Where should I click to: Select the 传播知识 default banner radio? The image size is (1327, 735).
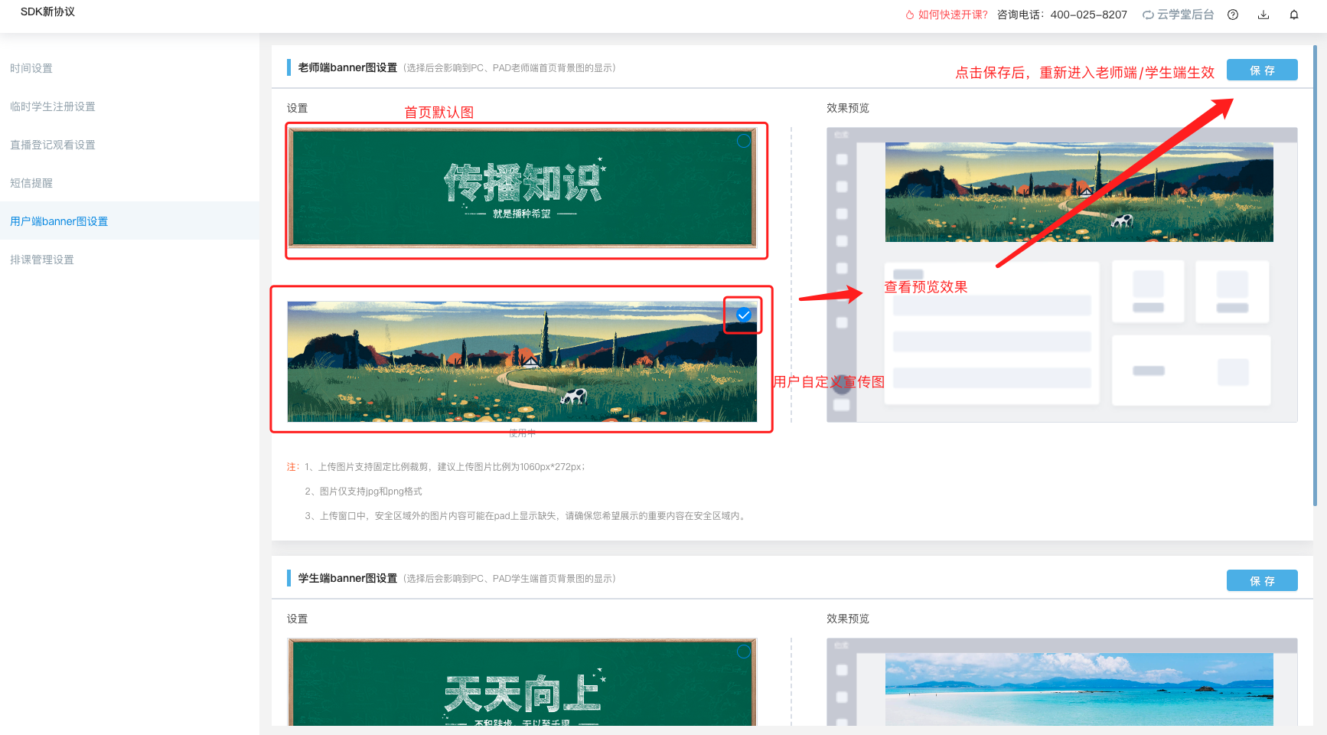[743, 141]
